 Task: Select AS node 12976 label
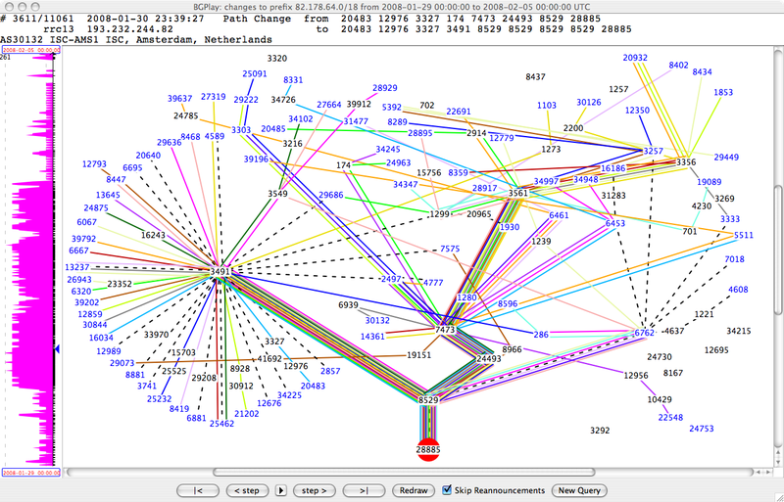296,366
